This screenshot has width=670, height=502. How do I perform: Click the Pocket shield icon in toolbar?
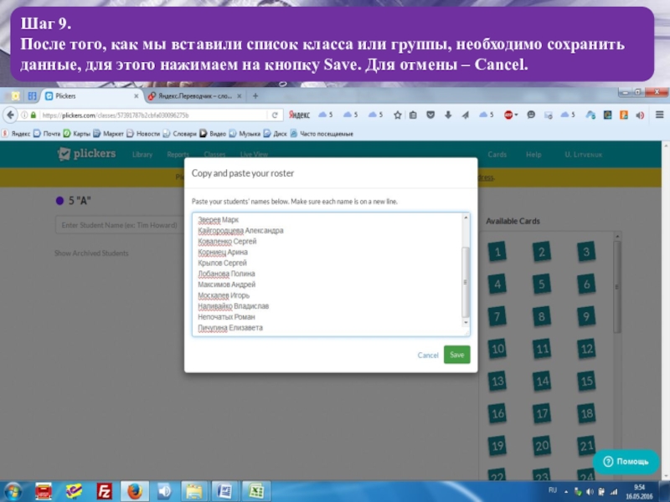pyautogui.click(x=430, y=115)
